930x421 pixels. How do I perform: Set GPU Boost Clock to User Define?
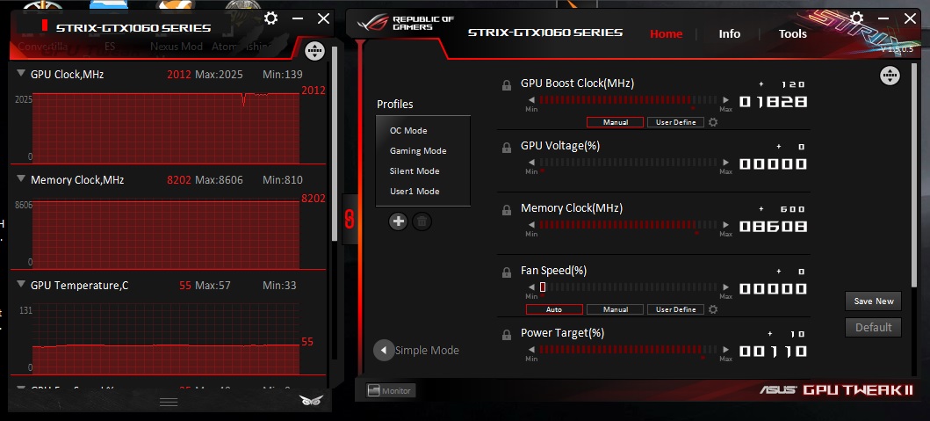675,122
